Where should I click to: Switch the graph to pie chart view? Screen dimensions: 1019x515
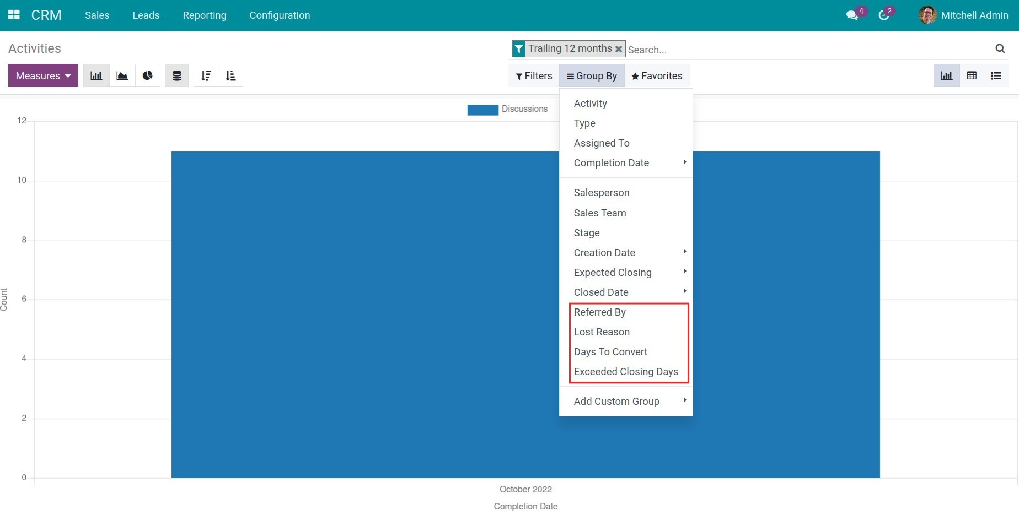pos(148,75)
